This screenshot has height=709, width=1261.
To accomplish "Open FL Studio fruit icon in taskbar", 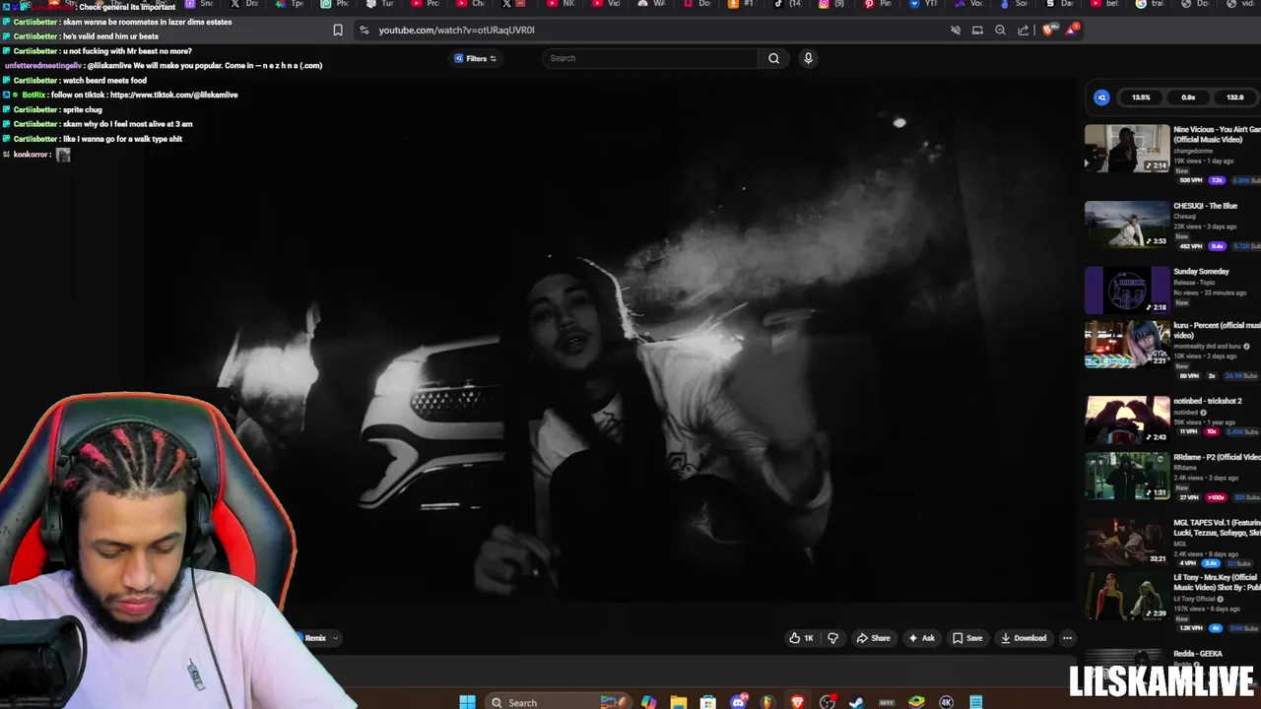I will point(767,702).
